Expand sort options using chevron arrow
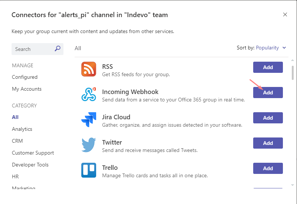This screenshot has height=204, width=297. (x=284, y=48)
